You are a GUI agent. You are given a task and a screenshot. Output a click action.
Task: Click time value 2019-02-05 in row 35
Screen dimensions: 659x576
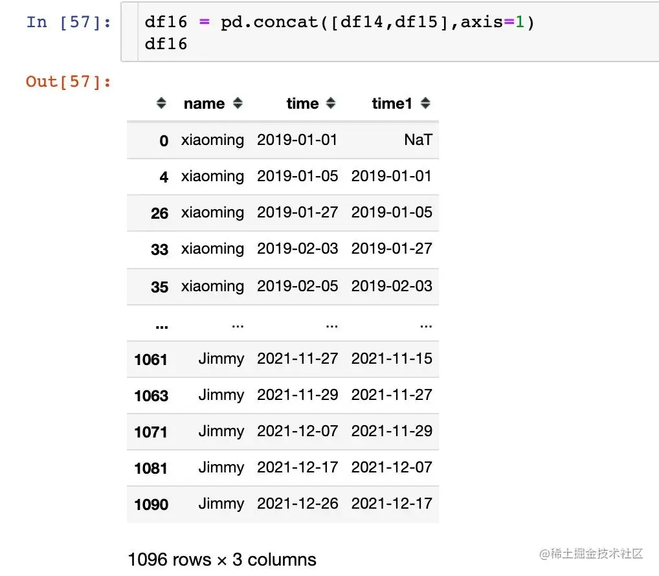click(298, 286)
